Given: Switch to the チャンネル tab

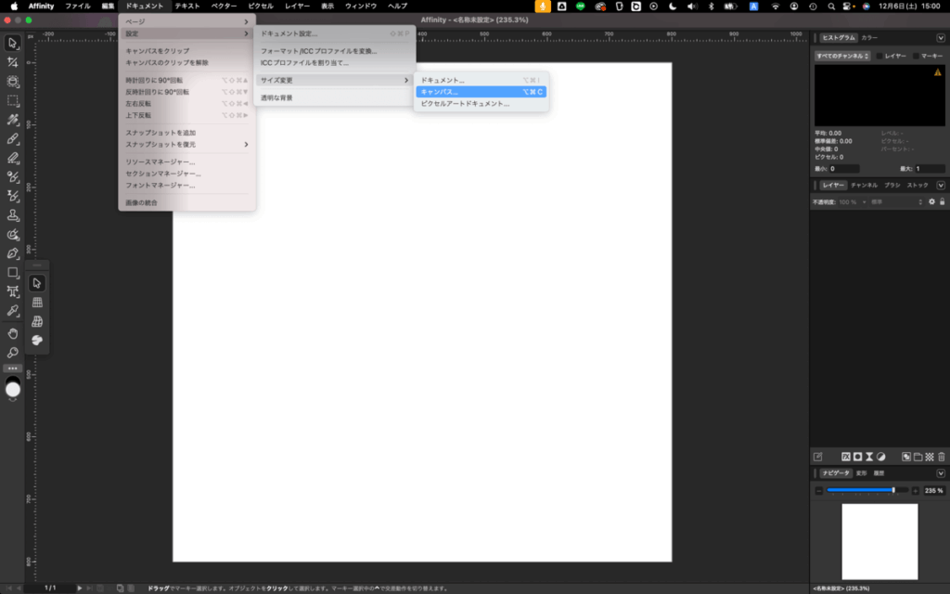Looking at the screenshot, I should (864, 186).
